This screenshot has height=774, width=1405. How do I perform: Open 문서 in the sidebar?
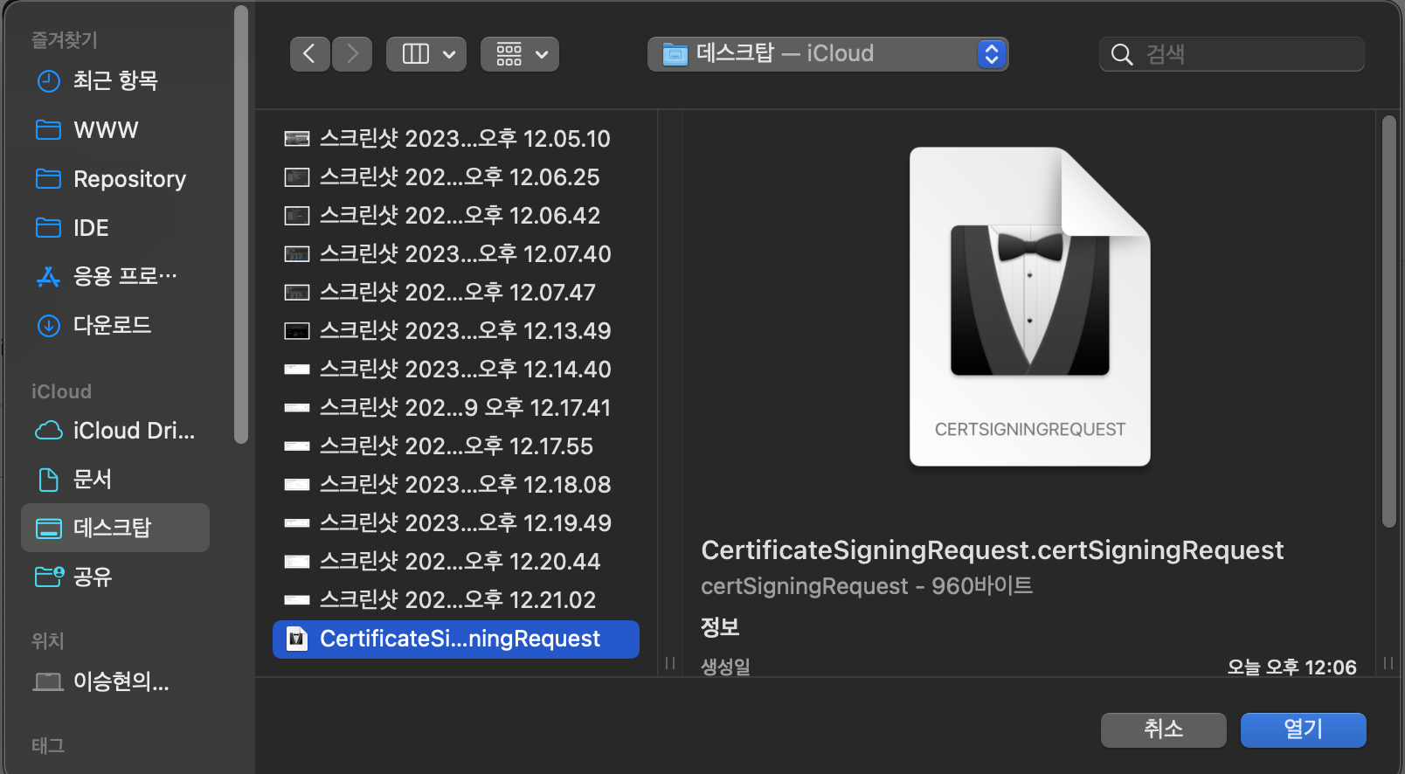coord(115,480)
